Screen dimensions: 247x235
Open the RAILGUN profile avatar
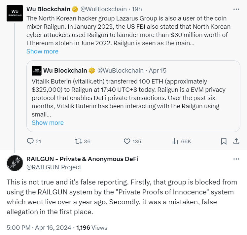(x=15, y=163)
